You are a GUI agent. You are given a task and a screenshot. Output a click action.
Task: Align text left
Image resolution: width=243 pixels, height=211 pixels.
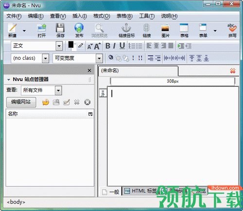[149, 46]
